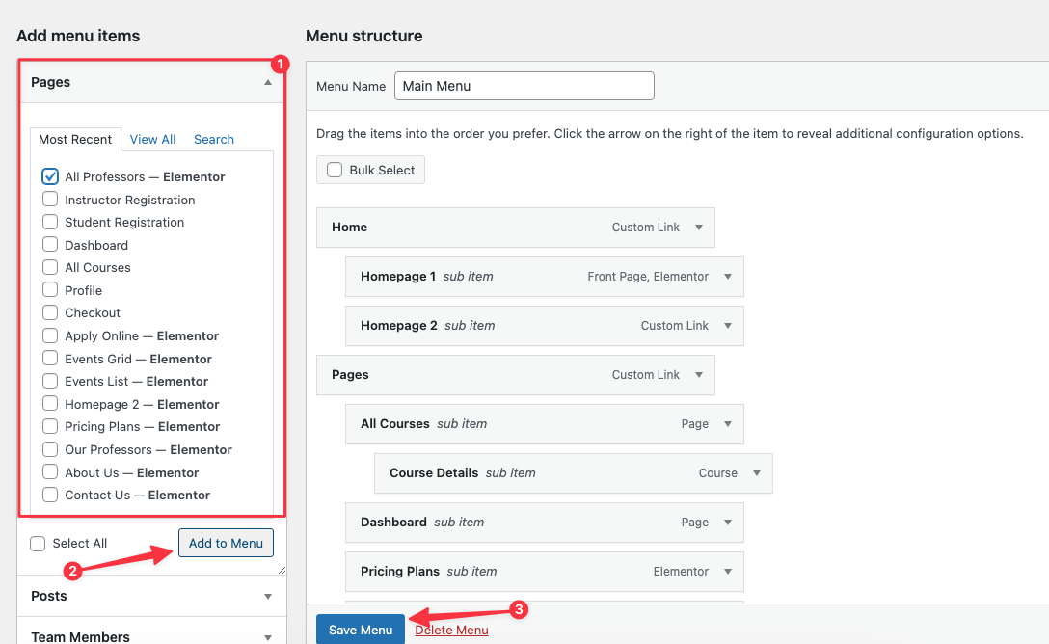Click the Menu Name text field
Image resolution: width=1049 pixels, height=644 pixels.
coord(524,86)
